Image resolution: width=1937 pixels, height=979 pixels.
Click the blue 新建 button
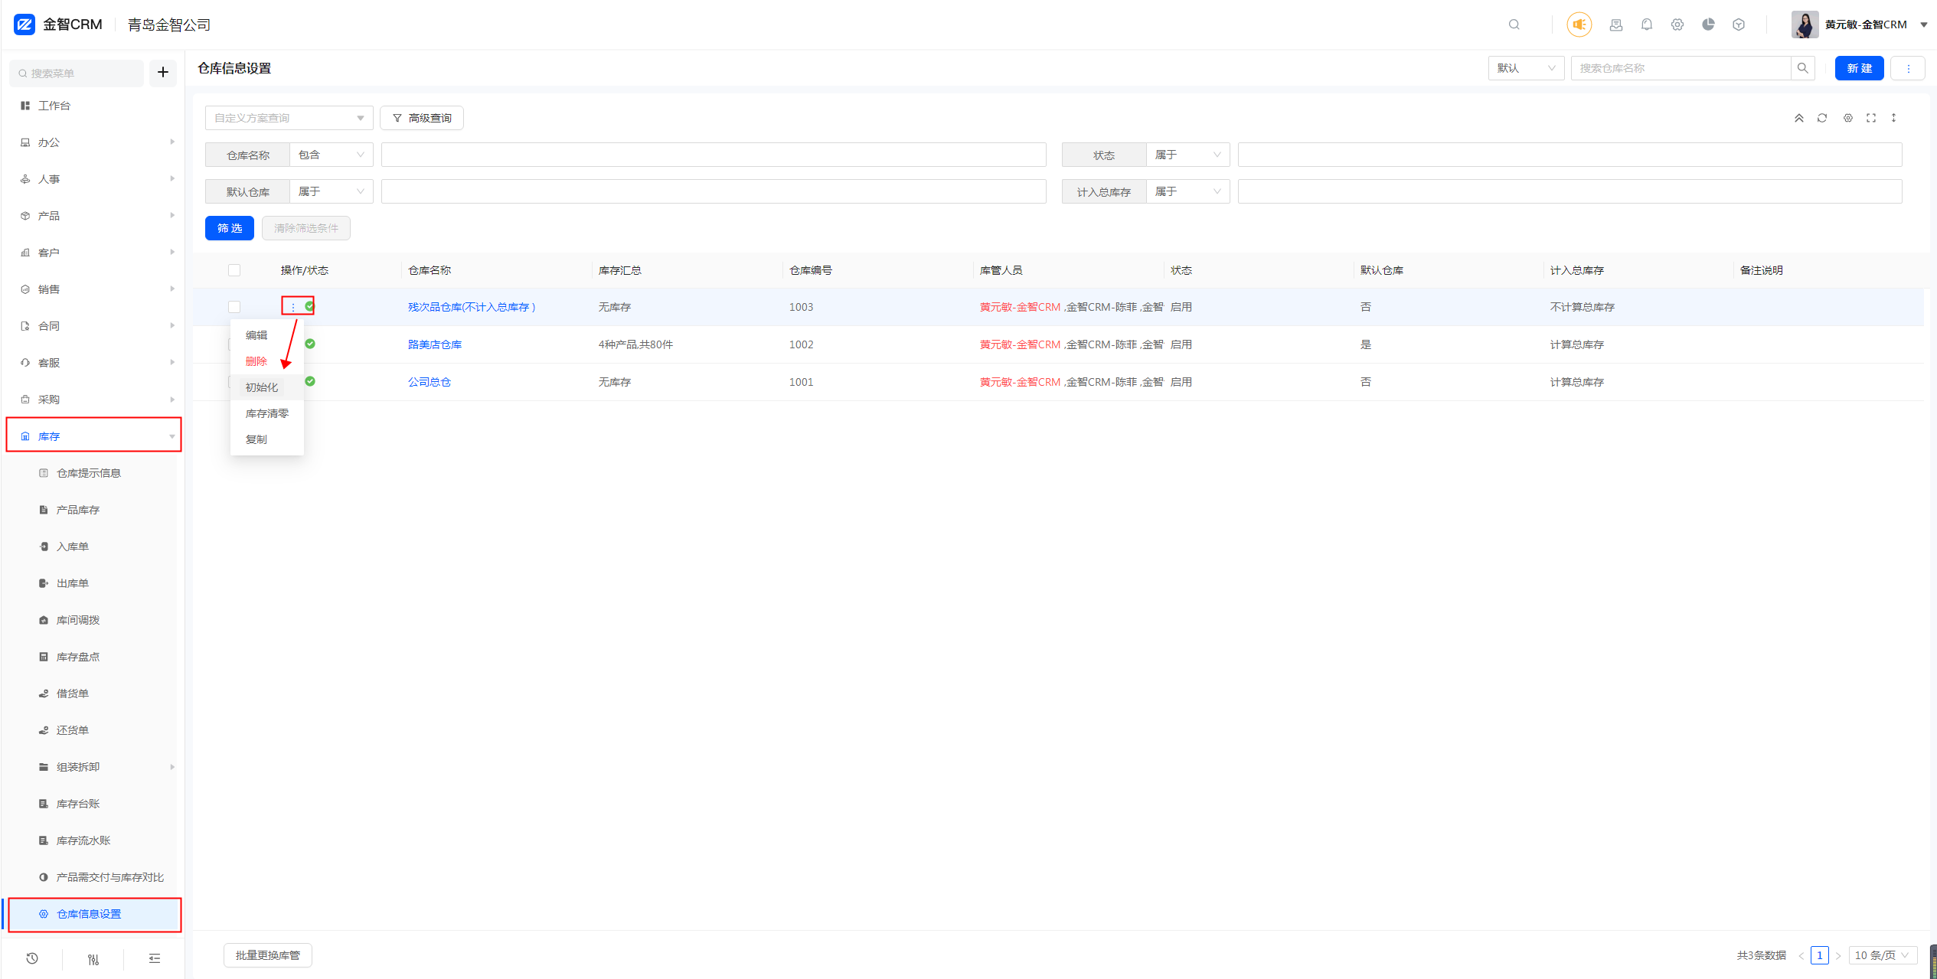click(x=1859, y=68)
